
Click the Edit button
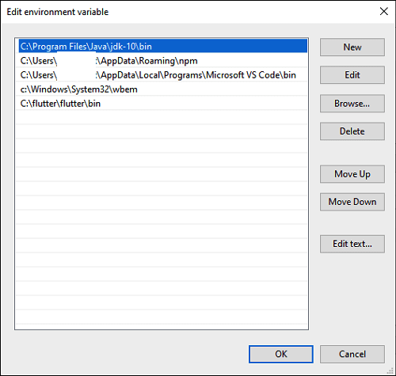(352, 75)
